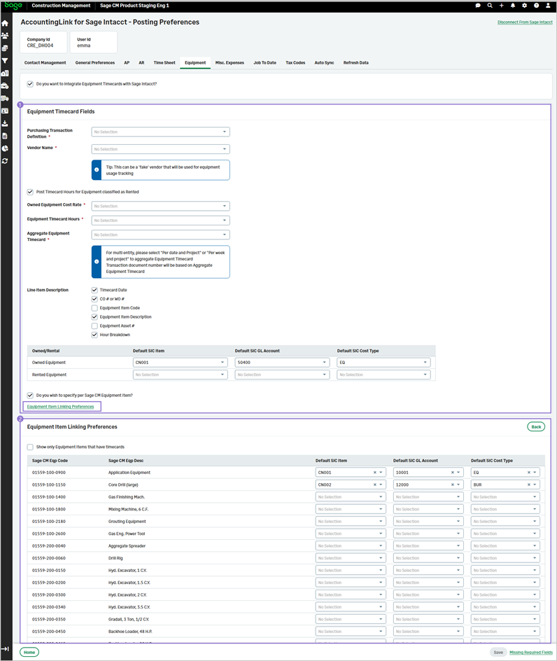Screen dimensions: 557x661
Task: Open the user profile icon in top bar
Action: click(x=548, y=6)
